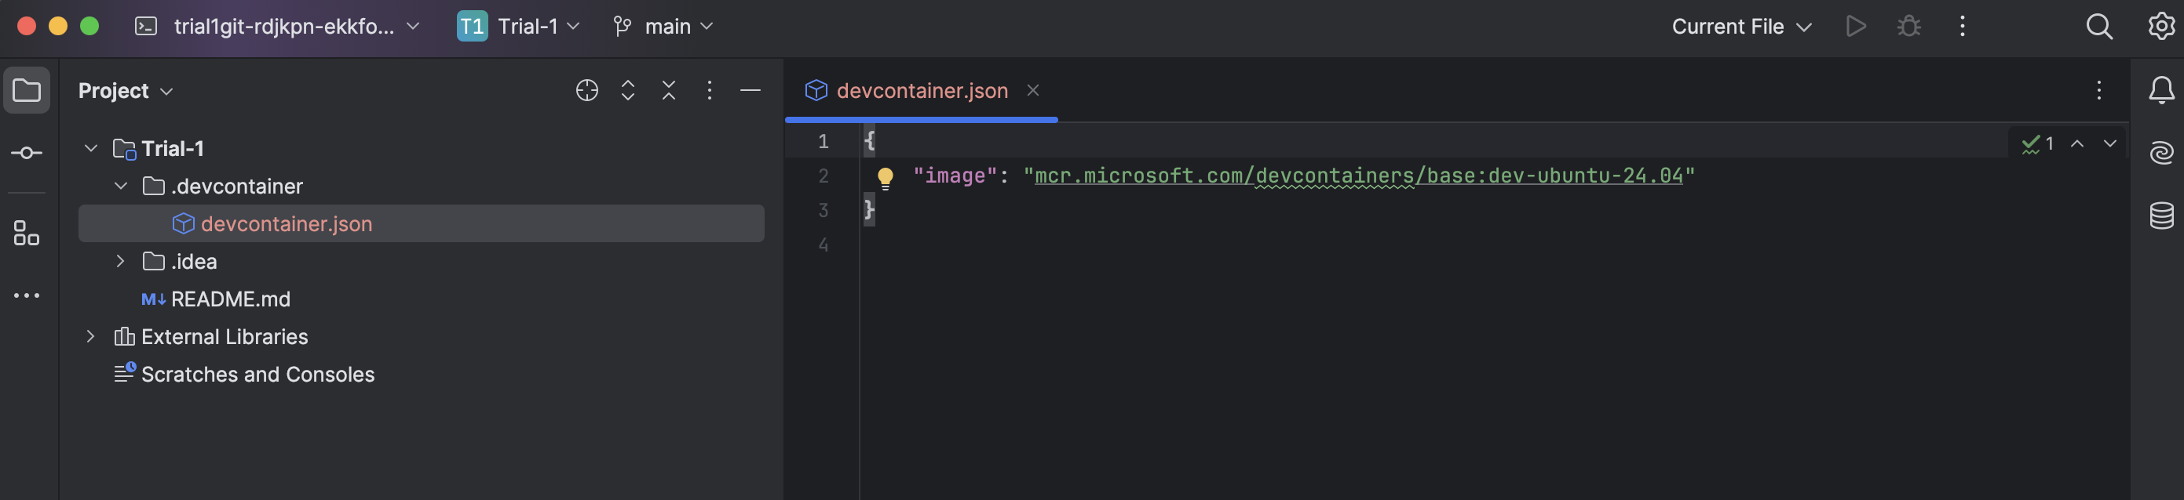Collapse the .devcontainer folder
Screen dimensions: 2184x500
pos(120,186)
